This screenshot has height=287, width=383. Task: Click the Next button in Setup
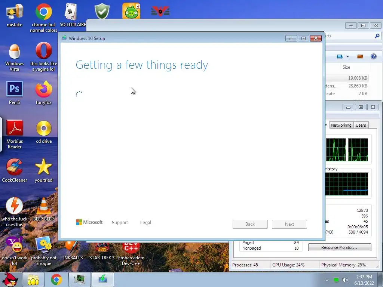click(x=289, y=224)
